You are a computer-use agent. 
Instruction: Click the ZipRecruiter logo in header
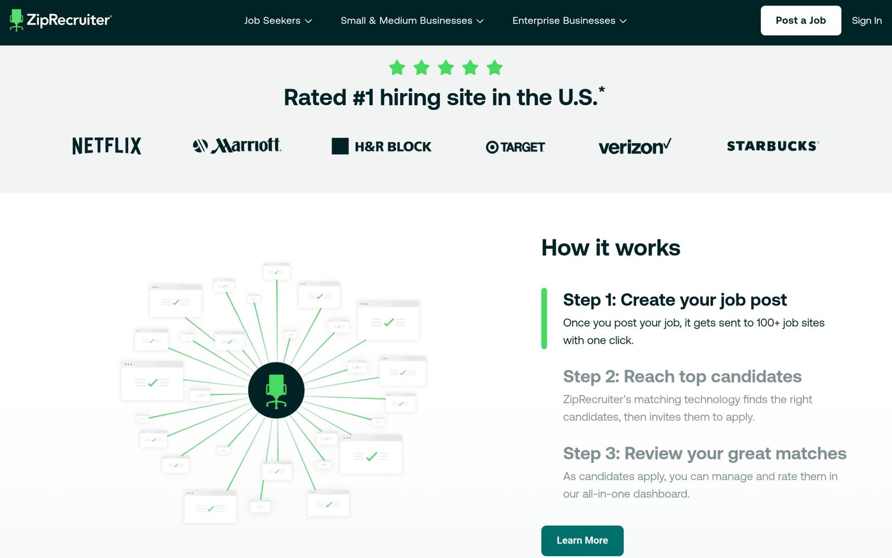pyautogui.click(x=61, y=20)
